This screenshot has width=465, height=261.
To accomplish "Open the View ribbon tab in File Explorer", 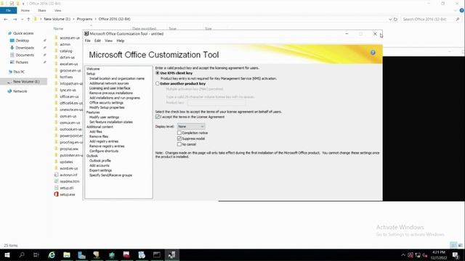I will coord(57,10).
